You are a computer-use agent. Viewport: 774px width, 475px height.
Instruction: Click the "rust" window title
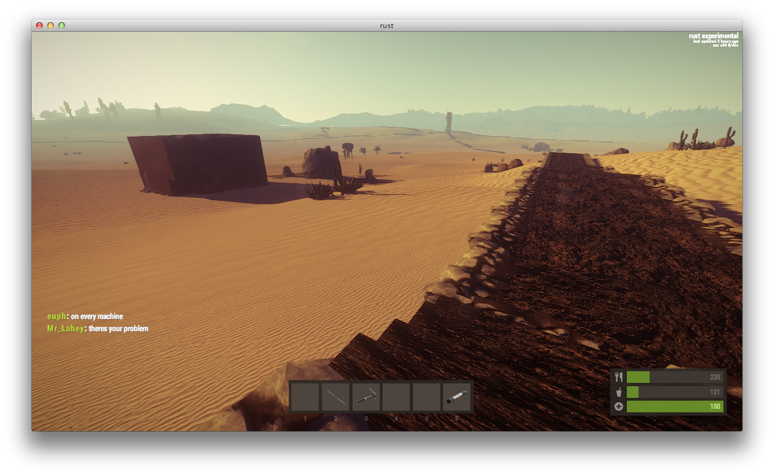pyautogui.click(x=387, y=26)
